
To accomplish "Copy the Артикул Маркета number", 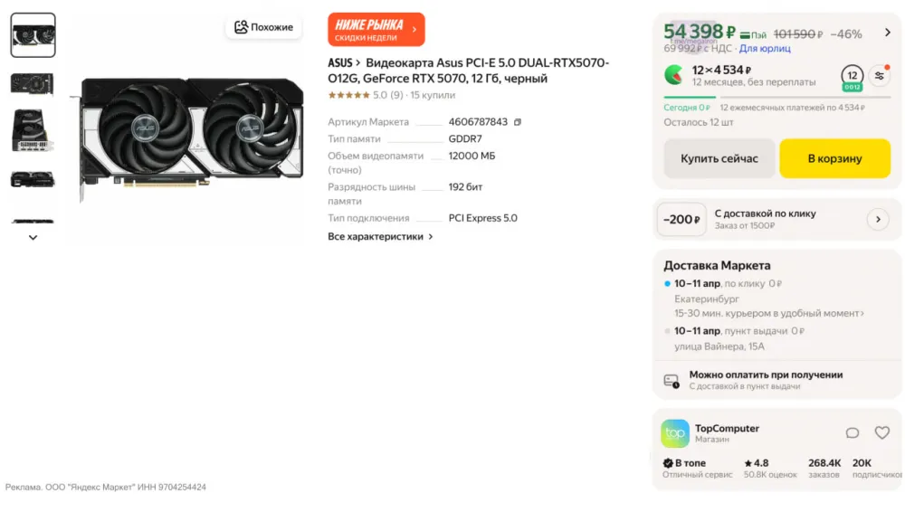I will (518, 122).
